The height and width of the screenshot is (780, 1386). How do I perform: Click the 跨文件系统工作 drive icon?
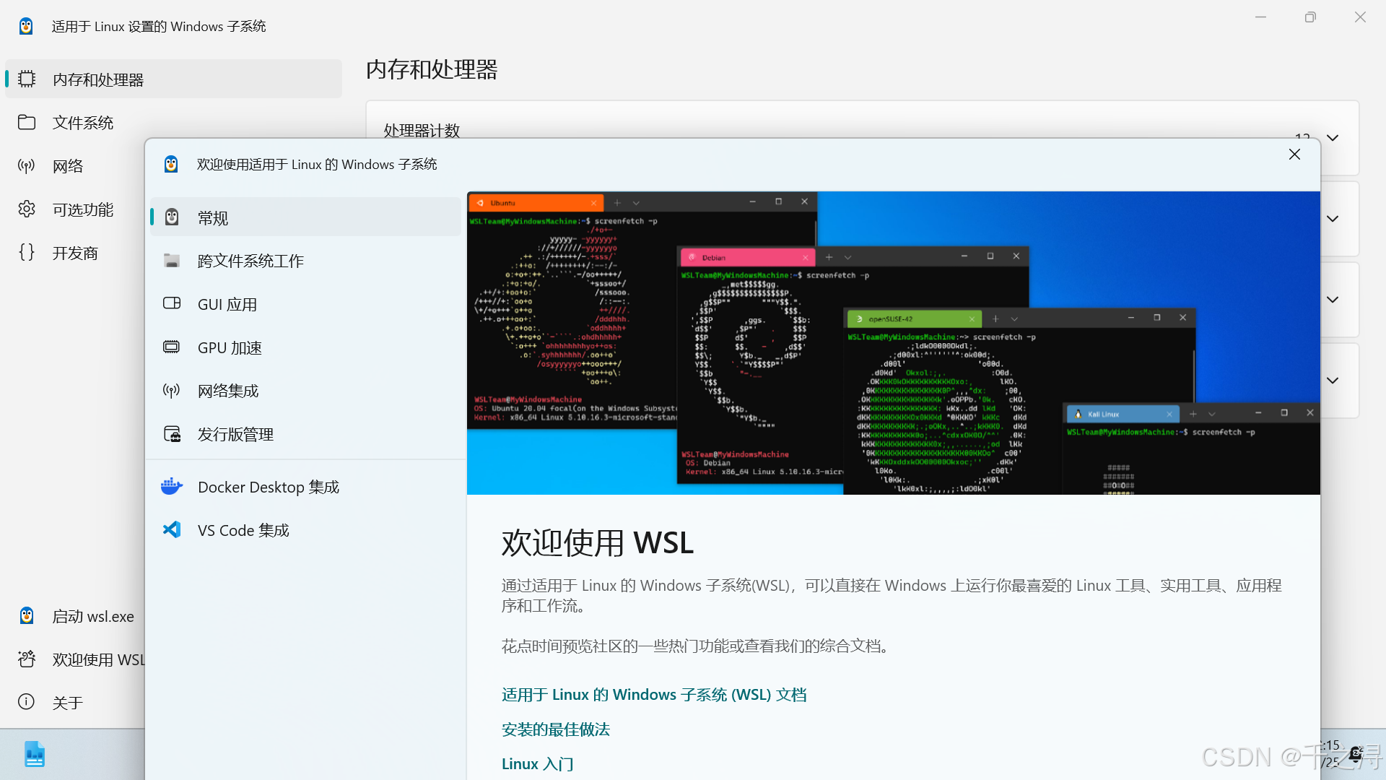coord(171,261)
